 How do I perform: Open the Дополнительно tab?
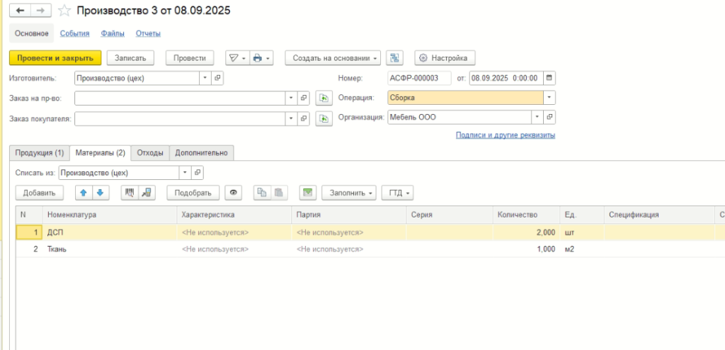201,153
